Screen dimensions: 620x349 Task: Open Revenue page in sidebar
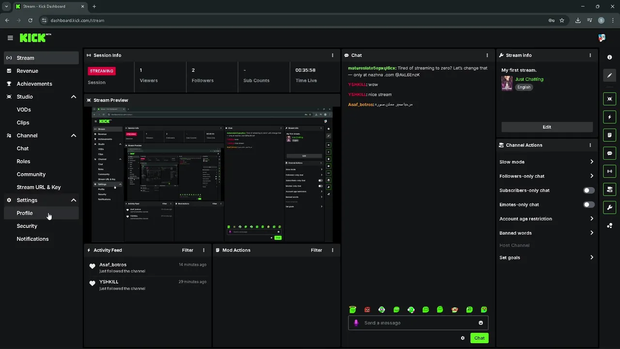[41, 71]
